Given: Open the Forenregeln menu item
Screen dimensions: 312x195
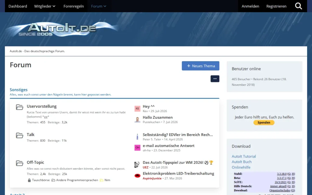Looking at the screenshot, I should tap(74, 6).
